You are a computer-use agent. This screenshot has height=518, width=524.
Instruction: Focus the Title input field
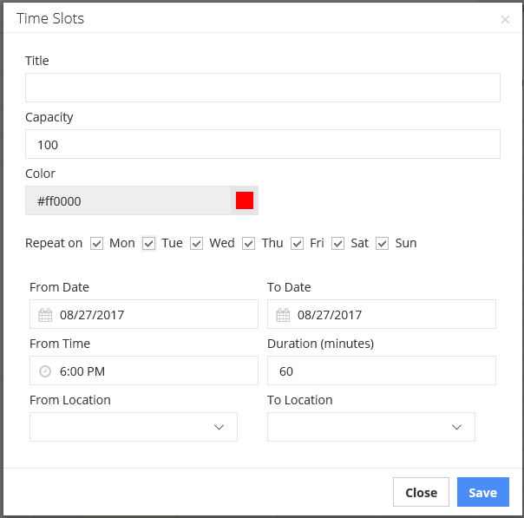tap(263, 88)
